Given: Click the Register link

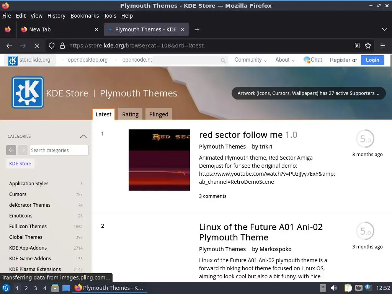Looking at the screenshot, I should pos(340,60).
